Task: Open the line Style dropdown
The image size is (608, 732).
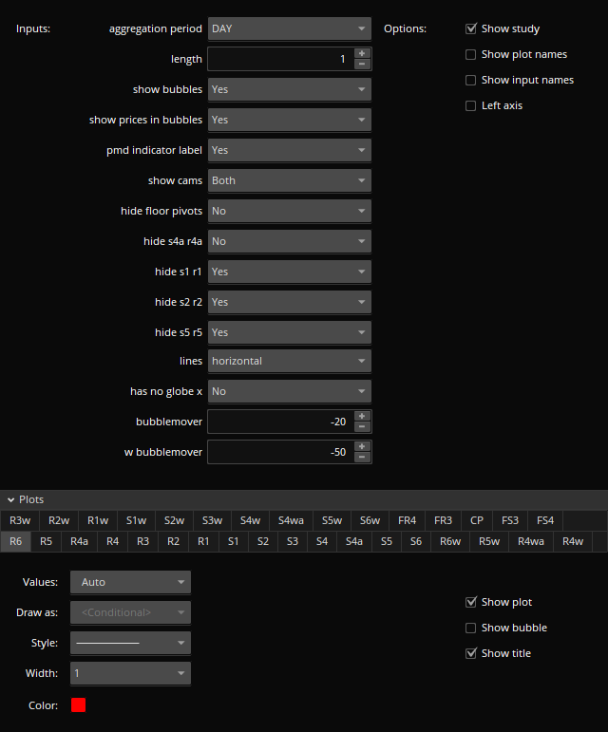Action: click(130, 644)
